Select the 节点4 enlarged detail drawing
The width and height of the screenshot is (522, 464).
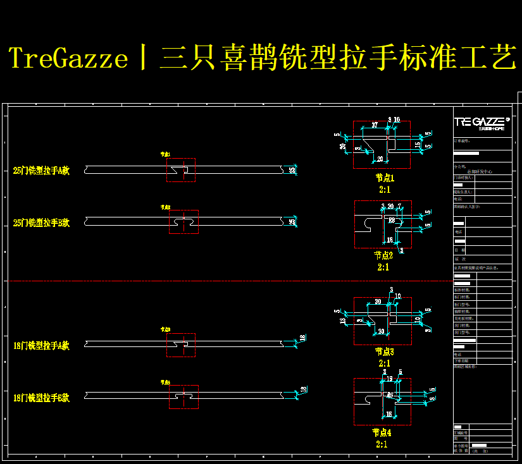click(383, 402)
